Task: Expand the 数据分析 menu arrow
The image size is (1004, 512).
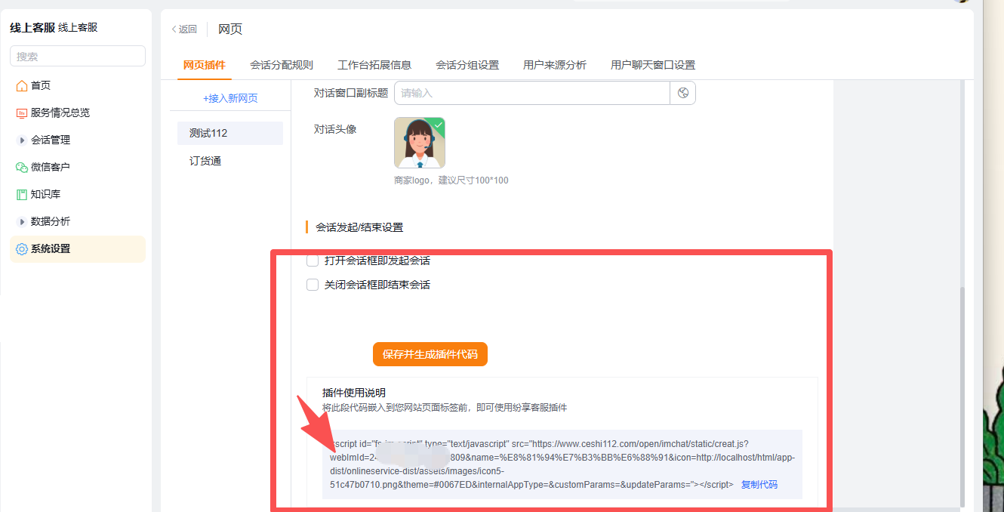Action: pos(22,221)
